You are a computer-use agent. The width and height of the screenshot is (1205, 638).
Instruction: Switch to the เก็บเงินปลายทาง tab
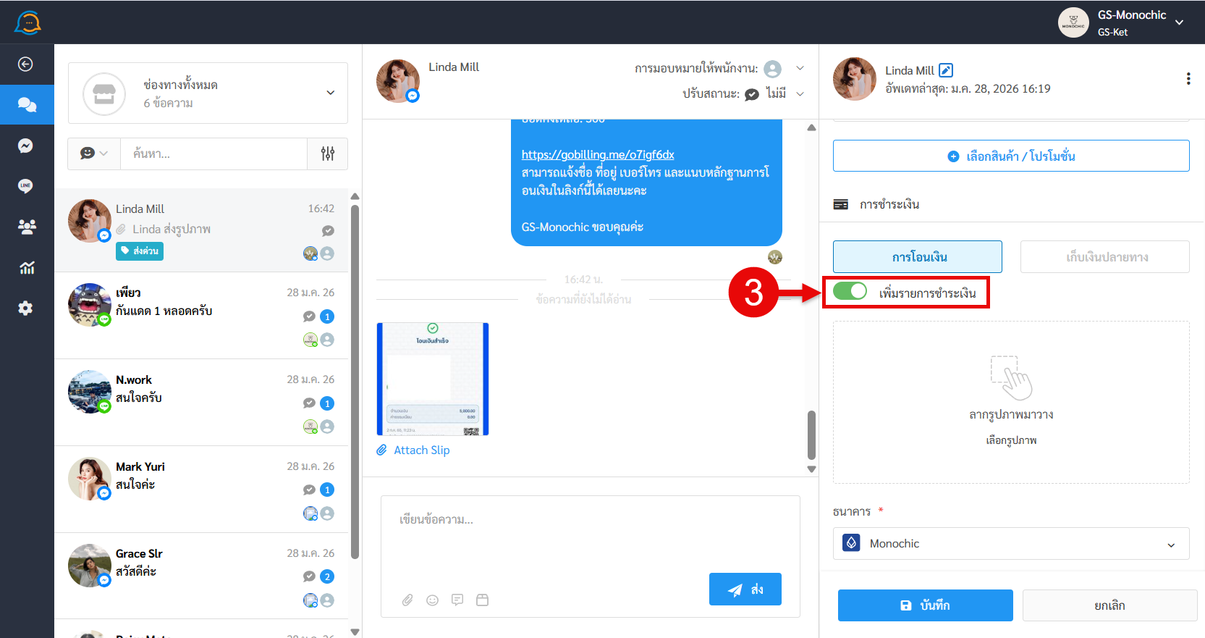tap(1104, 257)
